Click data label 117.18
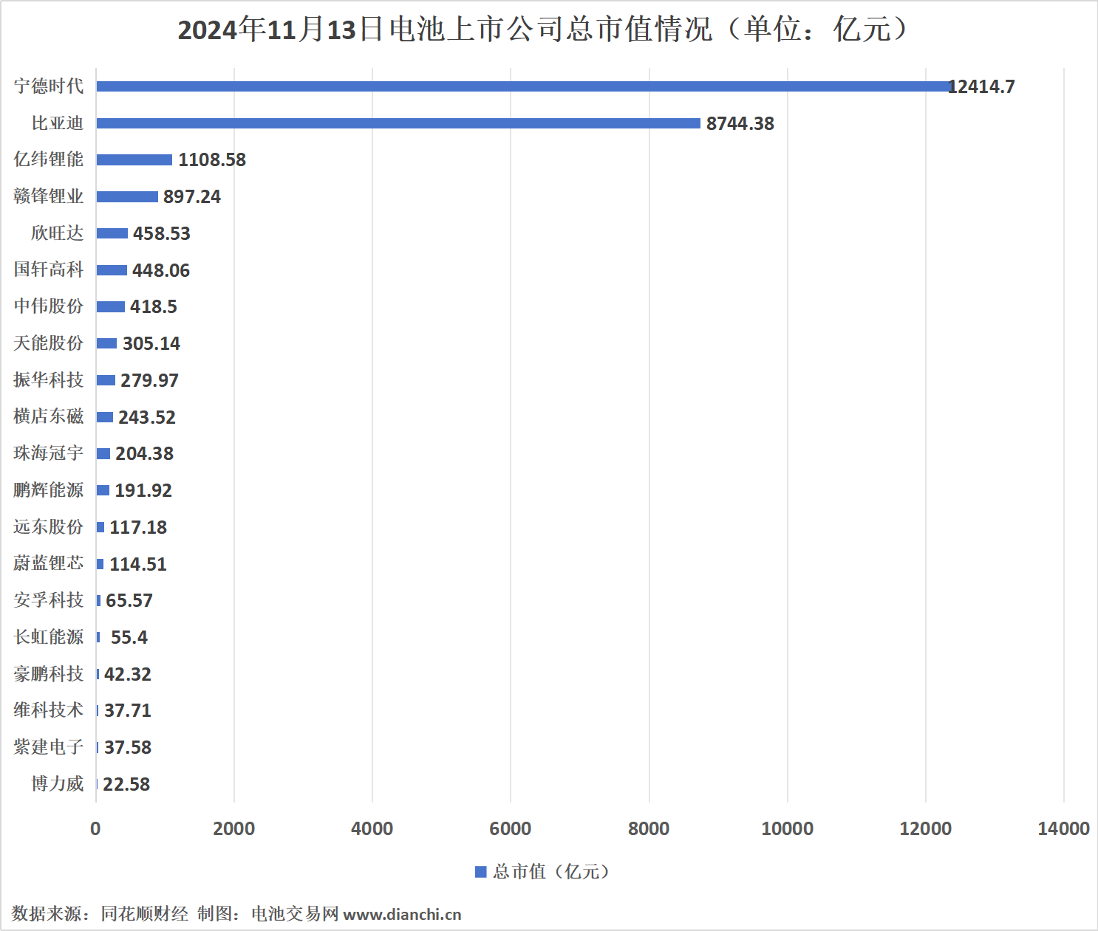1098x931 pixels. click(138, 527)
